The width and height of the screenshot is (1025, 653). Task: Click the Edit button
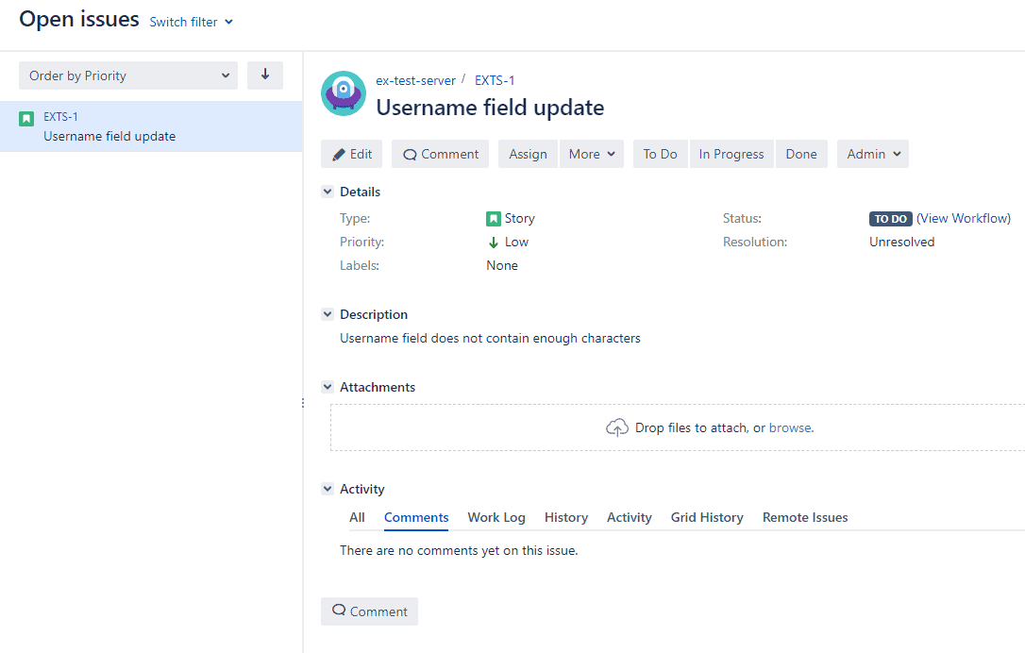click(x=352, y=154)
